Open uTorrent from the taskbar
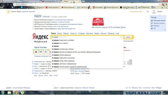This screenshot has width=168, height=101. [x=22, y=93]
